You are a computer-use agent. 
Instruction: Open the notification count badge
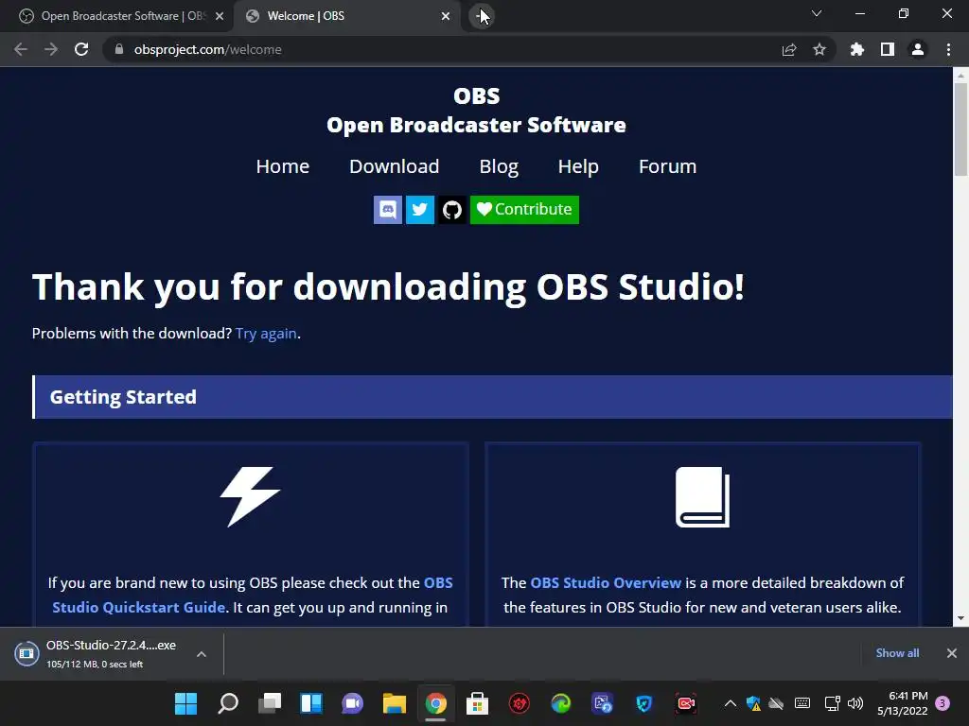pyautogui.click(x=943, y=703)
